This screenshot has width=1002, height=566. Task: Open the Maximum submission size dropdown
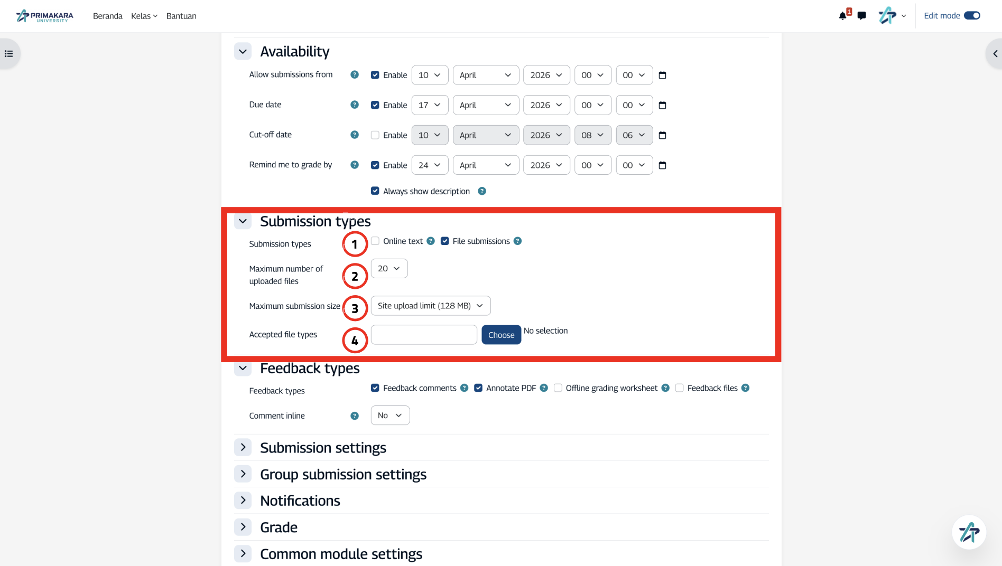(x=431, y=306)
